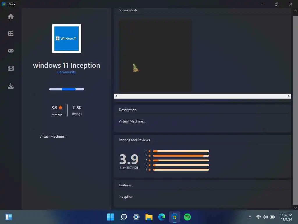This screenshot has width=298, height=224.
Task: Click Virtual Machine description text
Action: pyautogui.click(x=132, y=121)
